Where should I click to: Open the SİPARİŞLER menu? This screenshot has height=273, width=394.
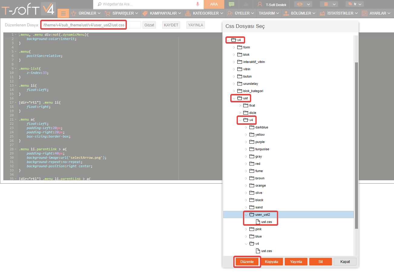(x=121, y=13)
